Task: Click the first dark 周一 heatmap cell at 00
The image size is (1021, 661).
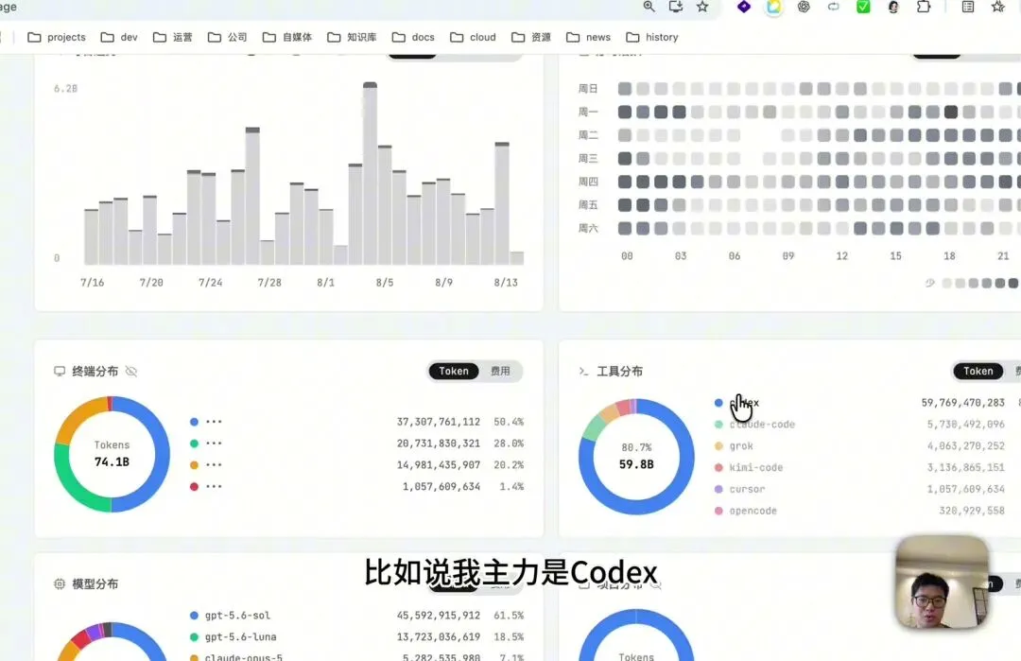Action: (x=625, y=112)
